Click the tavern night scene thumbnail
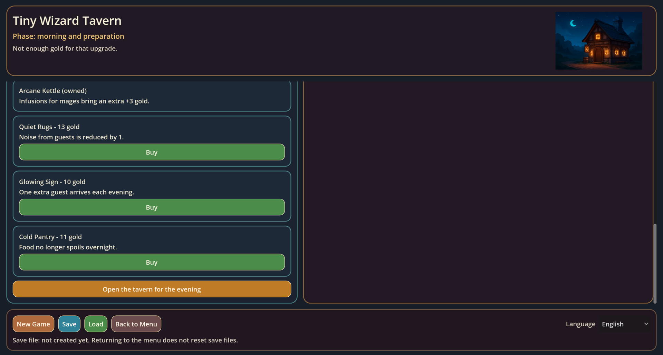The image size is (663, 355). [x=598, y=41]
